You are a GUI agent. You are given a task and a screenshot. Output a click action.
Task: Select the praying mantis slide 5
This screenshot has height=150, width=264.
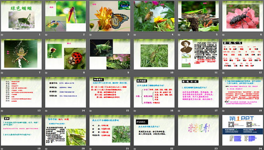pyautogui.click(x=198, y=16)
